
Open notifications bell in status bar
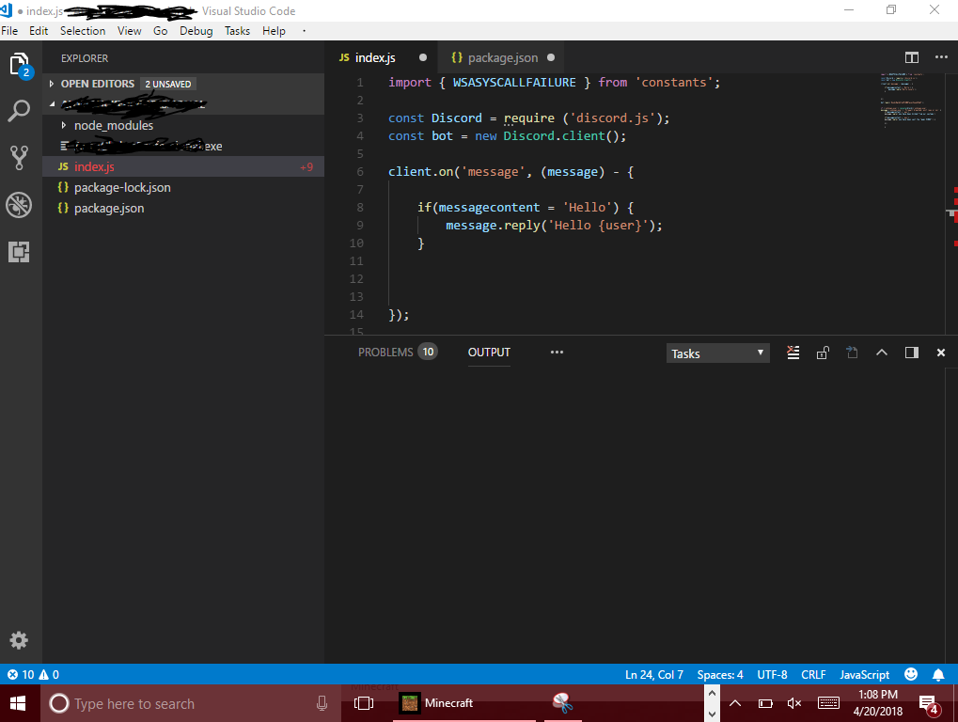[938, 674]
